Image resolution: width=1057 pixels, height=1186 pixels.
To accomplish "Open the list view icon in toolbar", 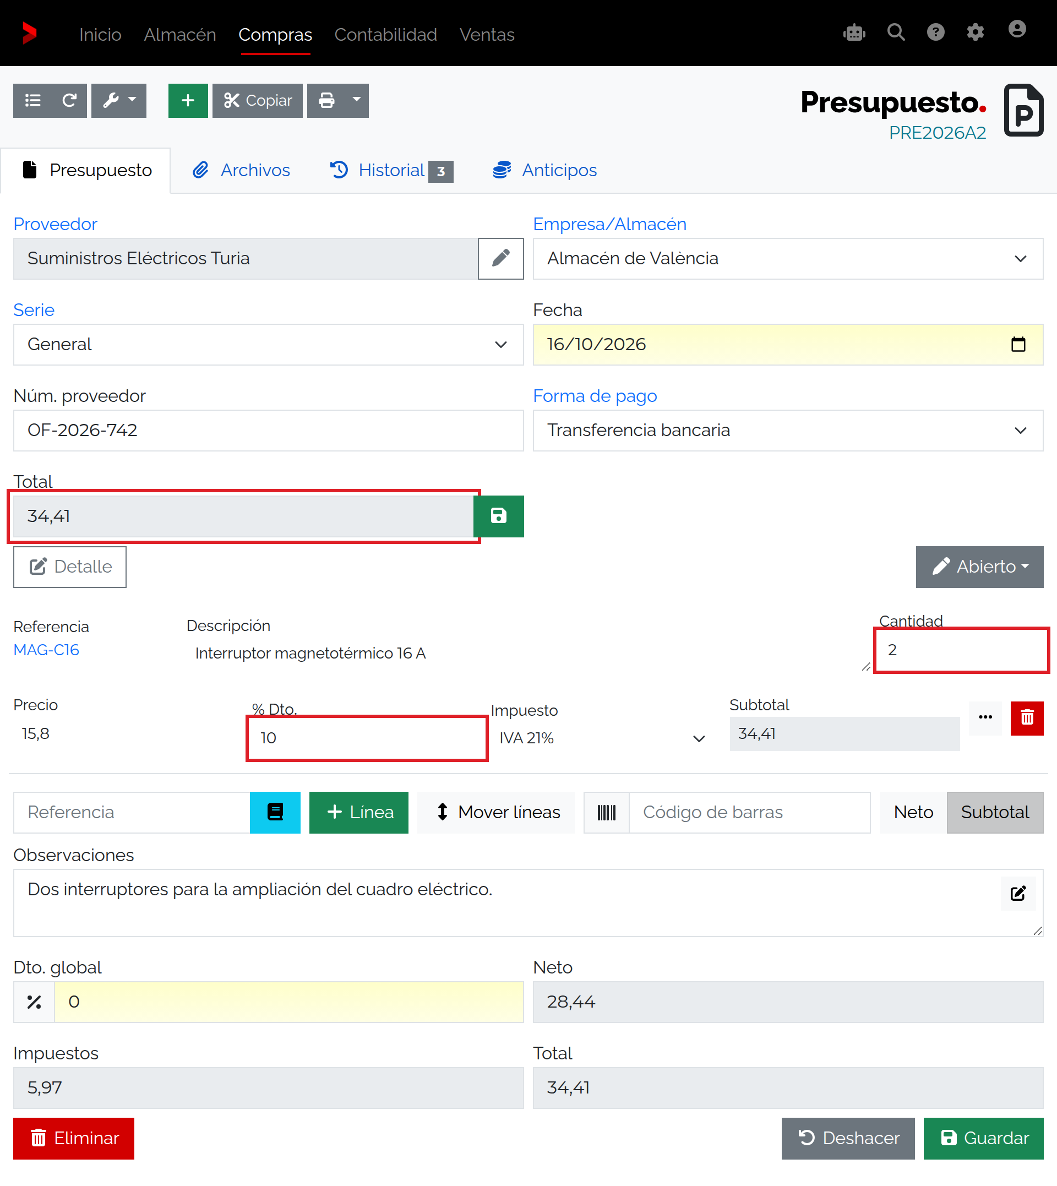I will point(33,100).
